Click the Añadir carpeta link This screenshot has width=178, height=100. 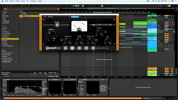[x=7, y=62]
